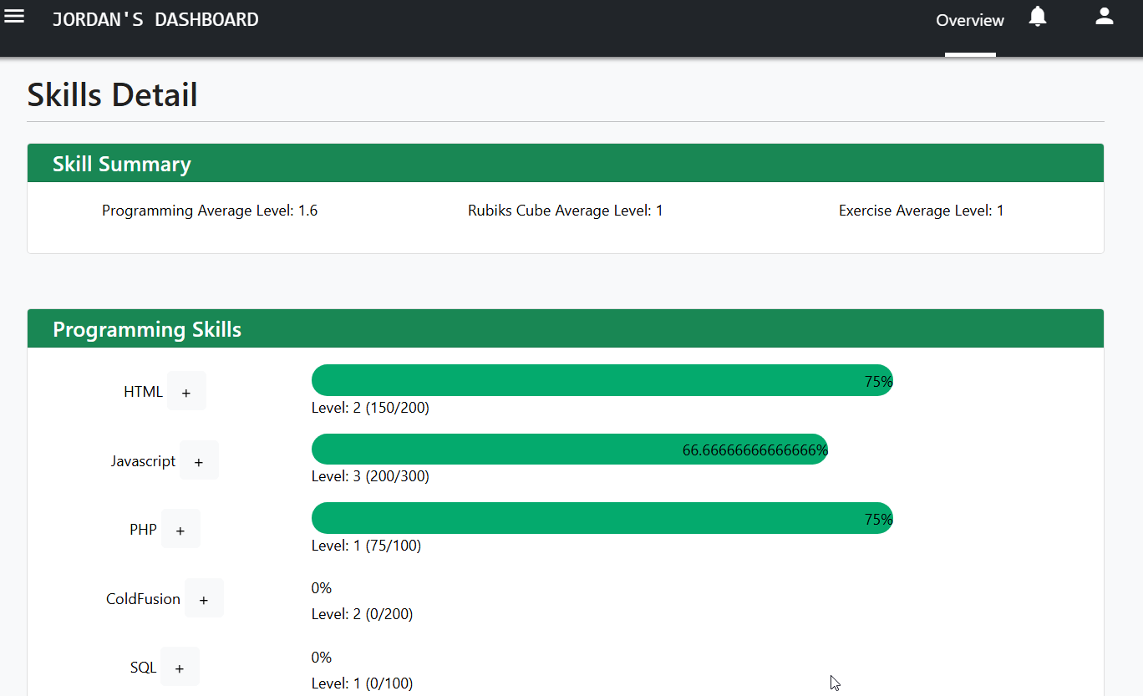The image size is (1143, 696).
Task: Click the HTML 75% progress bar
Action: tap(602, 380)
